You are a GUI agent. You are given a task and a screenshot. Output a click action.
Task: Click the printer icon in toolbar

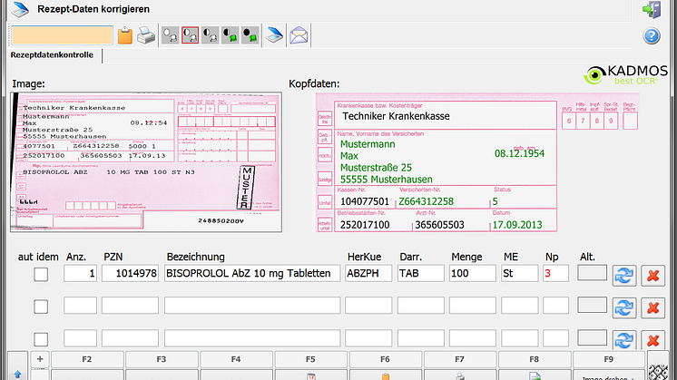click(146, 35)
